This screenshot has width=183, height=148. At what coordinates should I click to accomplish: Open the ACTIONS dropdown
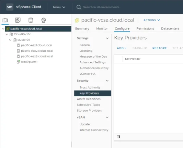(152, 20)
